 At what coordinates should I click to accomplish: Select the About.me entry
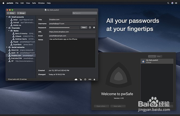pyautogui.click(x=21, y=50)
